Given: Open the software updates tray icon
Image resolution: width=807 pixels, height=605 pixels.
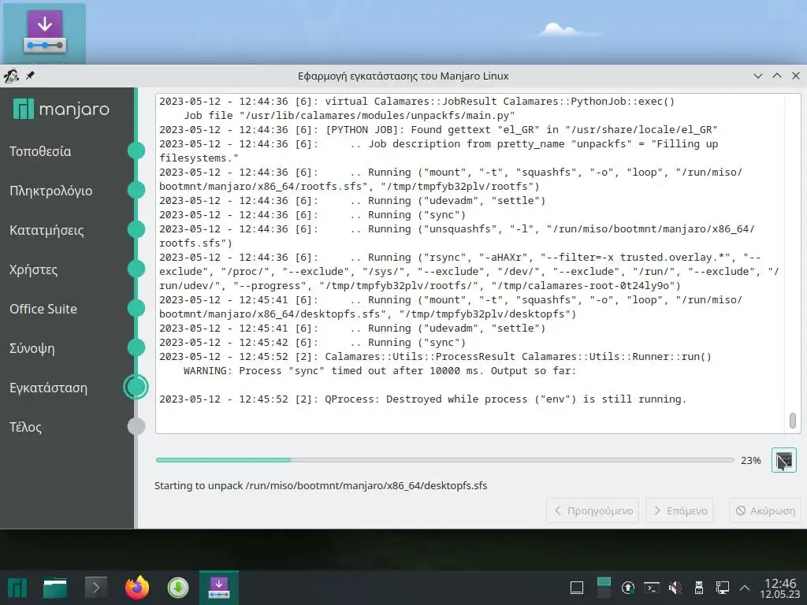Looking at the screenshot, I should pyautogui.click(x=627, y=588).
